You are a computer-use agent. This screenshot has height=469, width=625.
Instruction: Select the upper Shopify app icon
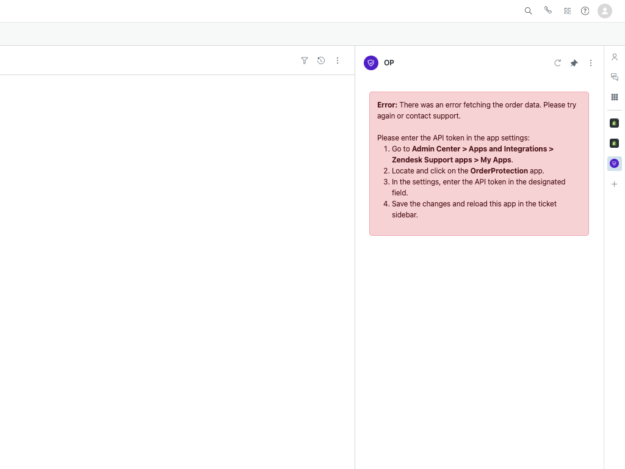coord(615,123)
